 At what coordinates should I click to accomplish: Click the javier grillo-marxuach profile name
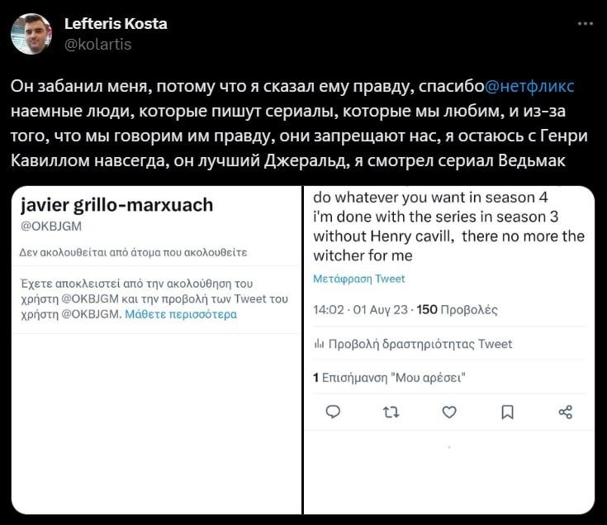(x=117, y=205)
